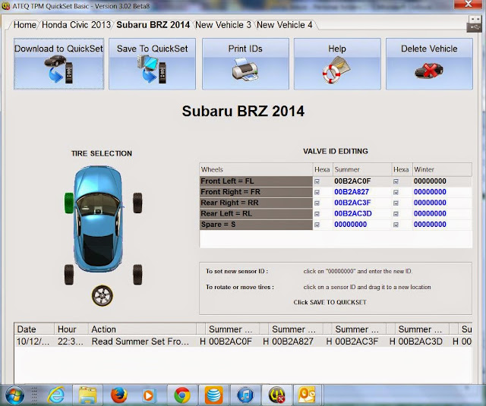Click winter ID for Spare wheel
The height and width of the screenshot is (406, 486).
tap(430, 225)
